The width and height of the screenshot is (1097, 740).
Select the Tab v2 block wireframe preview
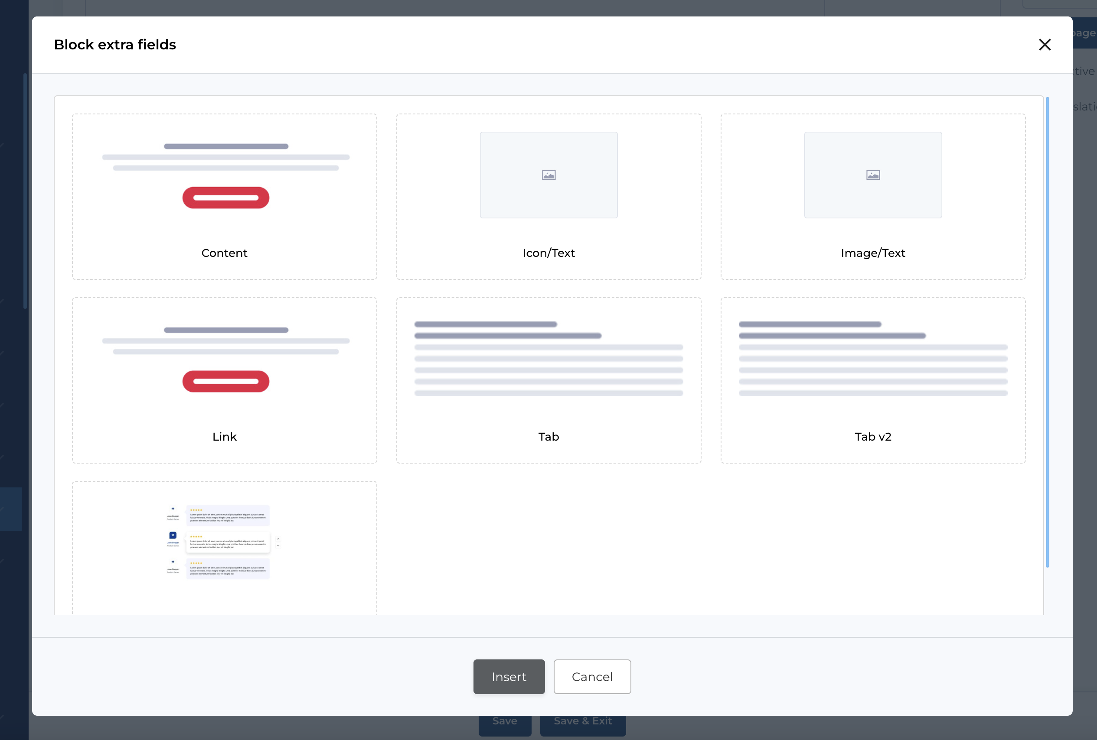[873, 358]
